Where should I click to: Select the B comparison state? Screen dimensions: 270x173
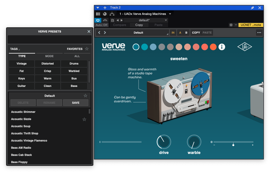(x=186, y=33)
